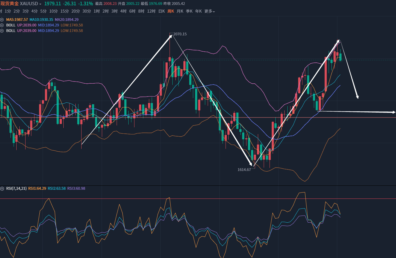Click hexagon settings icon for first BOLL row

coord(2,25)
